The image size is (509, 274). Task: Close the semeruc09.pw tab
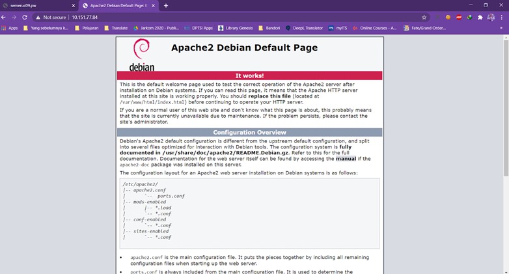[74, 5]
